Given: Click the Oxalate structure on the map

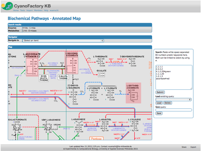Looking at the screenshot, I should click(x=102, y=75).
